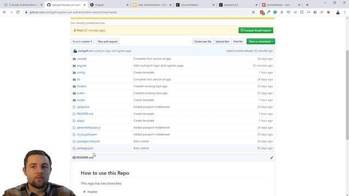This screenshot has width=349, height=196.
Task: Reload the GitHub page
Action: (x=18, y=12)
